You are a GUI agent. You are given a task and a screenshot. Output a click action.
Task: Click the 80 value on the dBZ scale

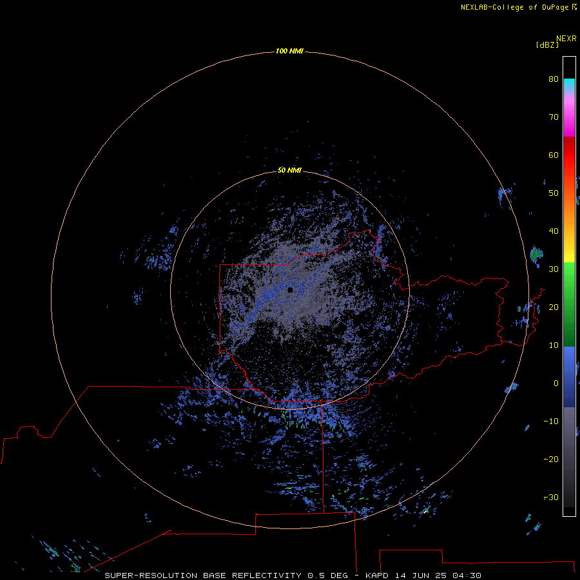tap(554, 79)
